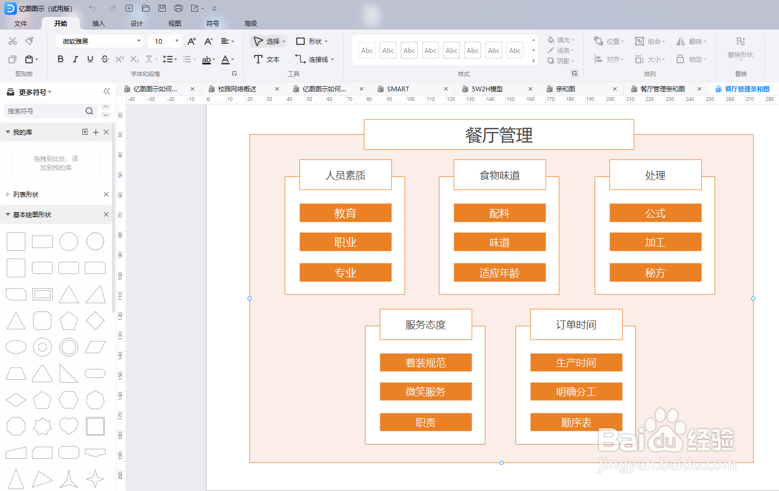Click the symbol search magnifier icon
The height and width of the screenshot is (491, 779).
click(89, 111)
